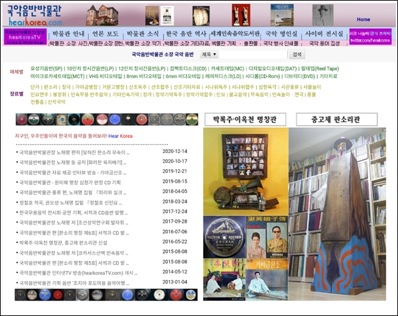Select 박물관 소장 문헌 submenu
Viewport: 398px width, 316px height.
point(106,43)
